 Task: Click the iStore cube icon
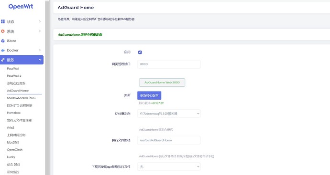pyautogui.click(x=3, y=41)
